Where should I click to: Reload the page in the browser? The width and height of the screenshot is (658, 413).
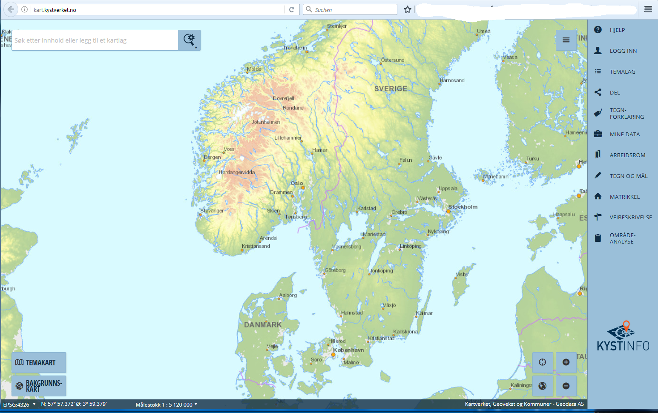[x=292, y=9]
